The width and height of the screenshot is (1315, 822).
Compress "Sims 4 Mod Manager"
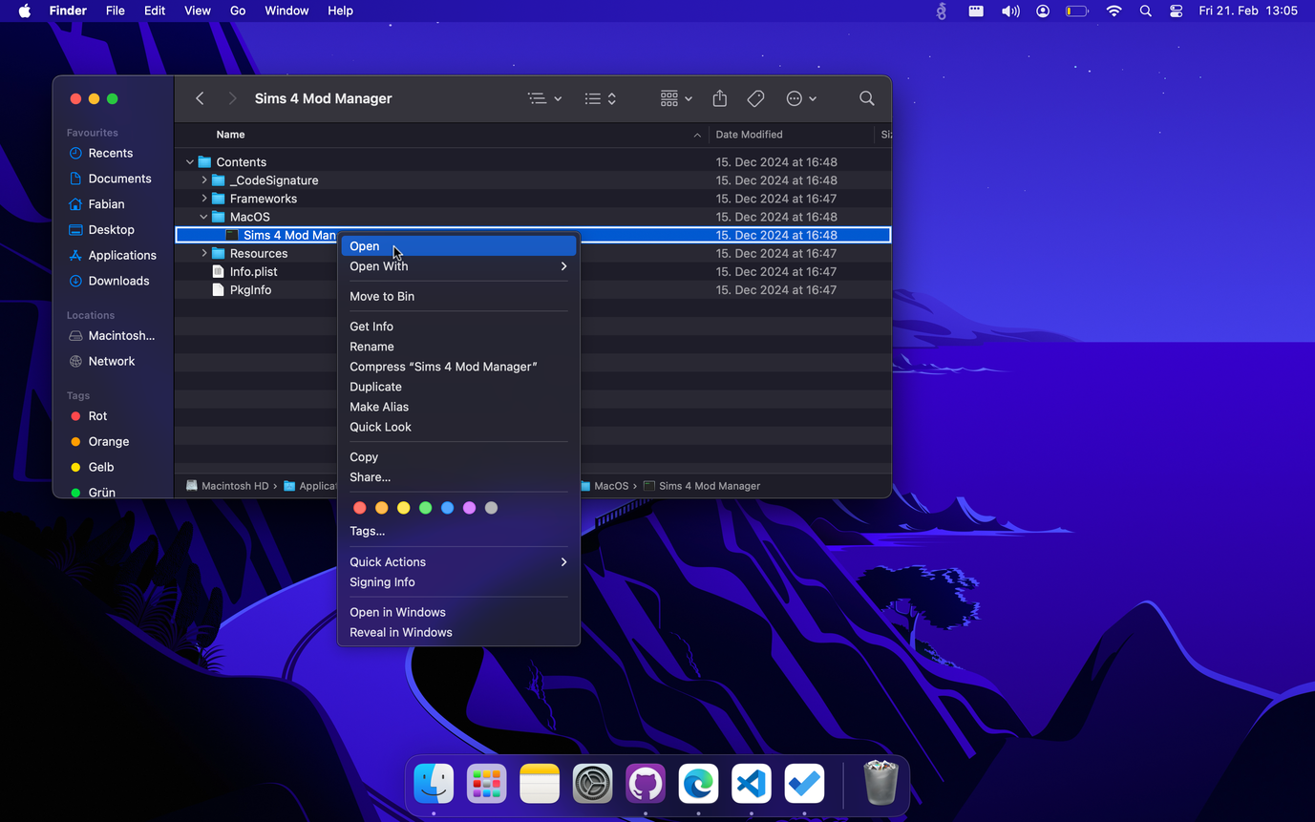pos(458,367)
